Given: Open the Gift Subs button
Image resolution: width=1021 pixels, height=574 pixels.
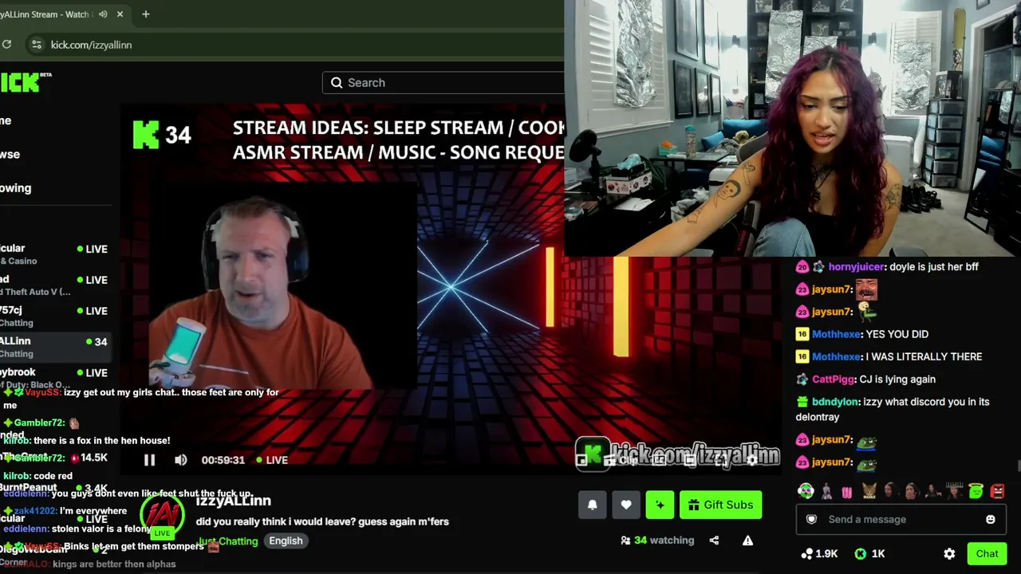Looking at the screenshot, I should pos(720,505).
